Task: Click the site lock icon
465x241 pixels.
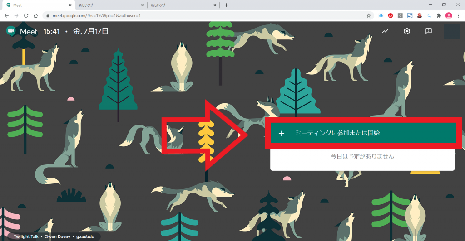Action: coord(48,16)
